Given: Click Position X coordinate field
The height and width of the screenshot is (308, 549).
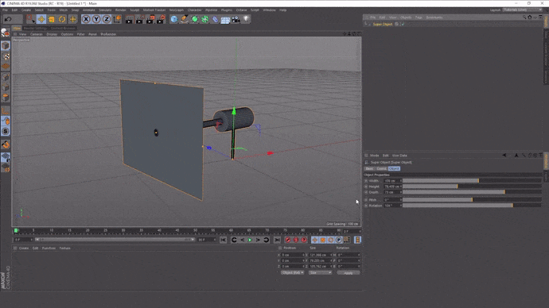Looking at the screenshot, I should pyautogui.click(x=293, y=255).
